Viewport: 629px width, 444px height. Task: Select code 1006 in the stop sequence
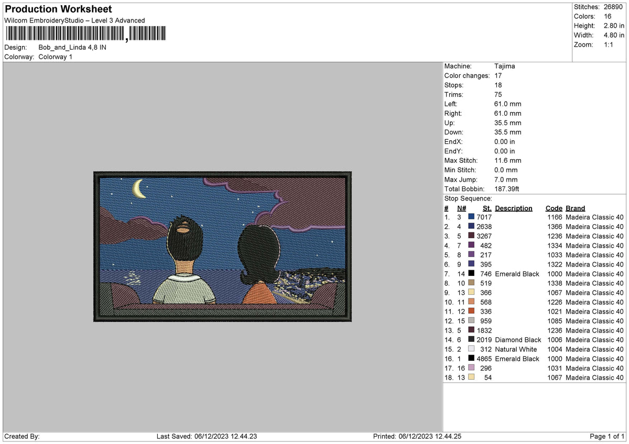click(555, 340)
